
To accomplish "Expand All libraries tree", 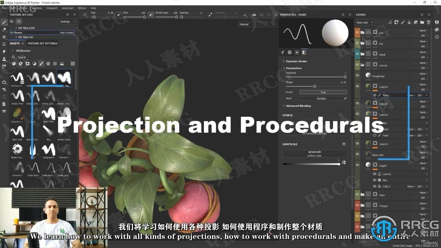I will [x=13, y=51].
